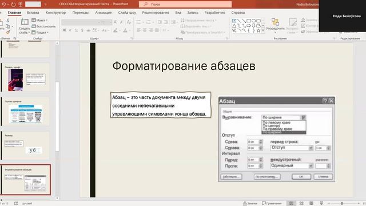Increase font size with the larger A
This screenshot has height=206, width=366.
[116, 22]
